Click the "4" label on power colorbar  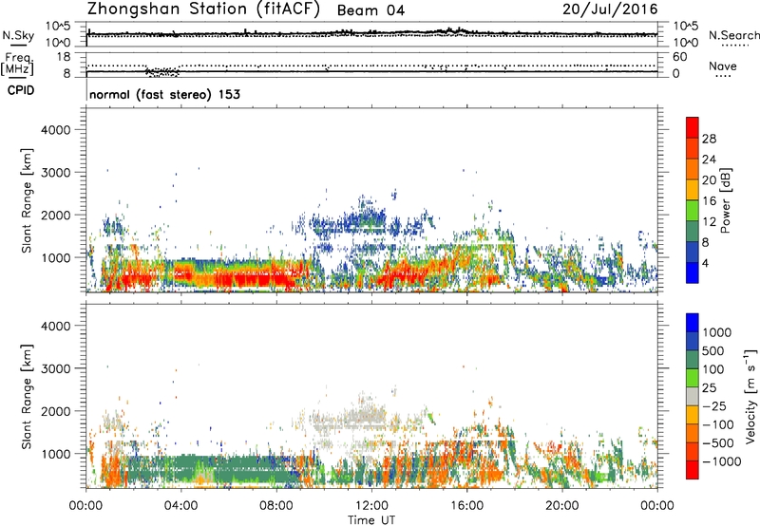706,264
